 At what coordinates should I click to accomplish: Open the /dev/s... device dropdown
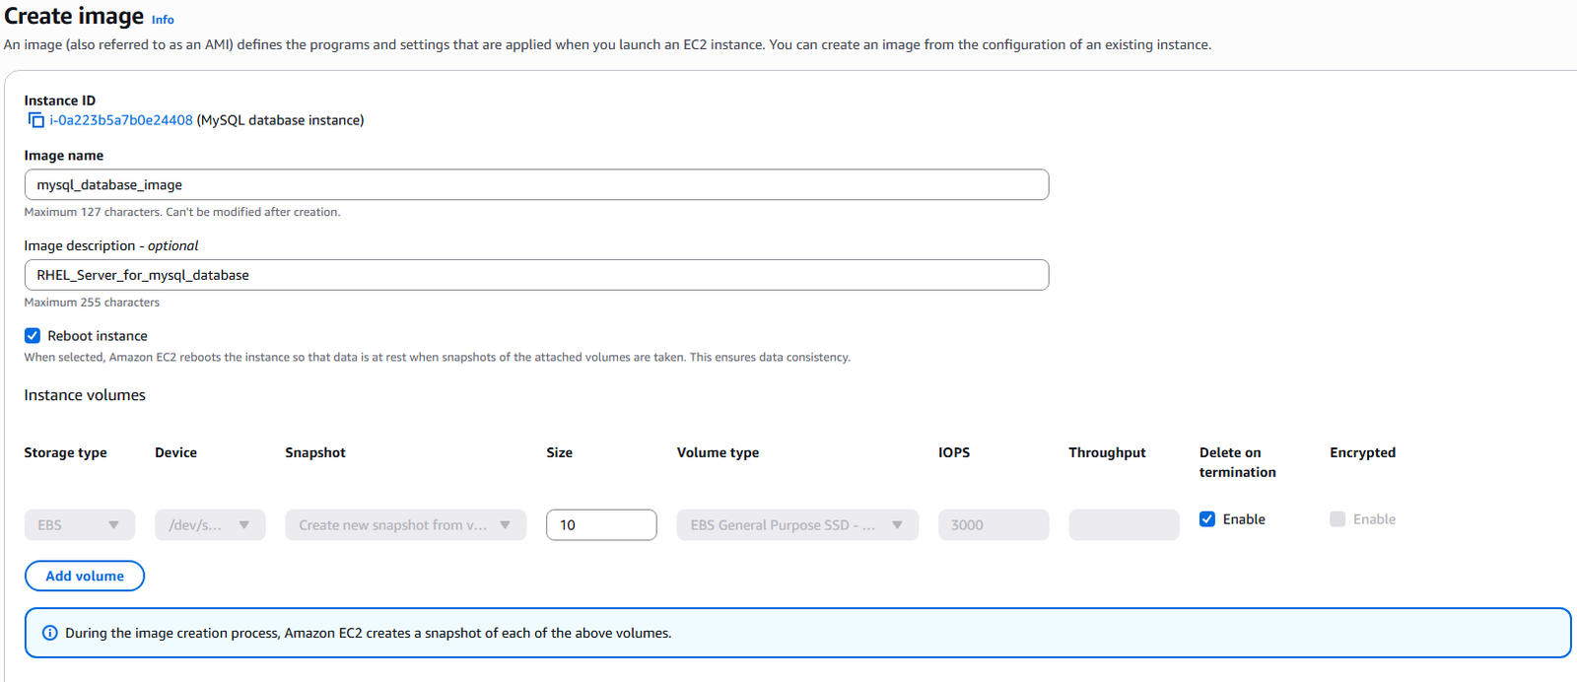210,525
